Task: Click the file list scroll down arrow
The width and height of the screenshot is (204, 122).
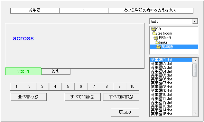Action: pos(195,113)
